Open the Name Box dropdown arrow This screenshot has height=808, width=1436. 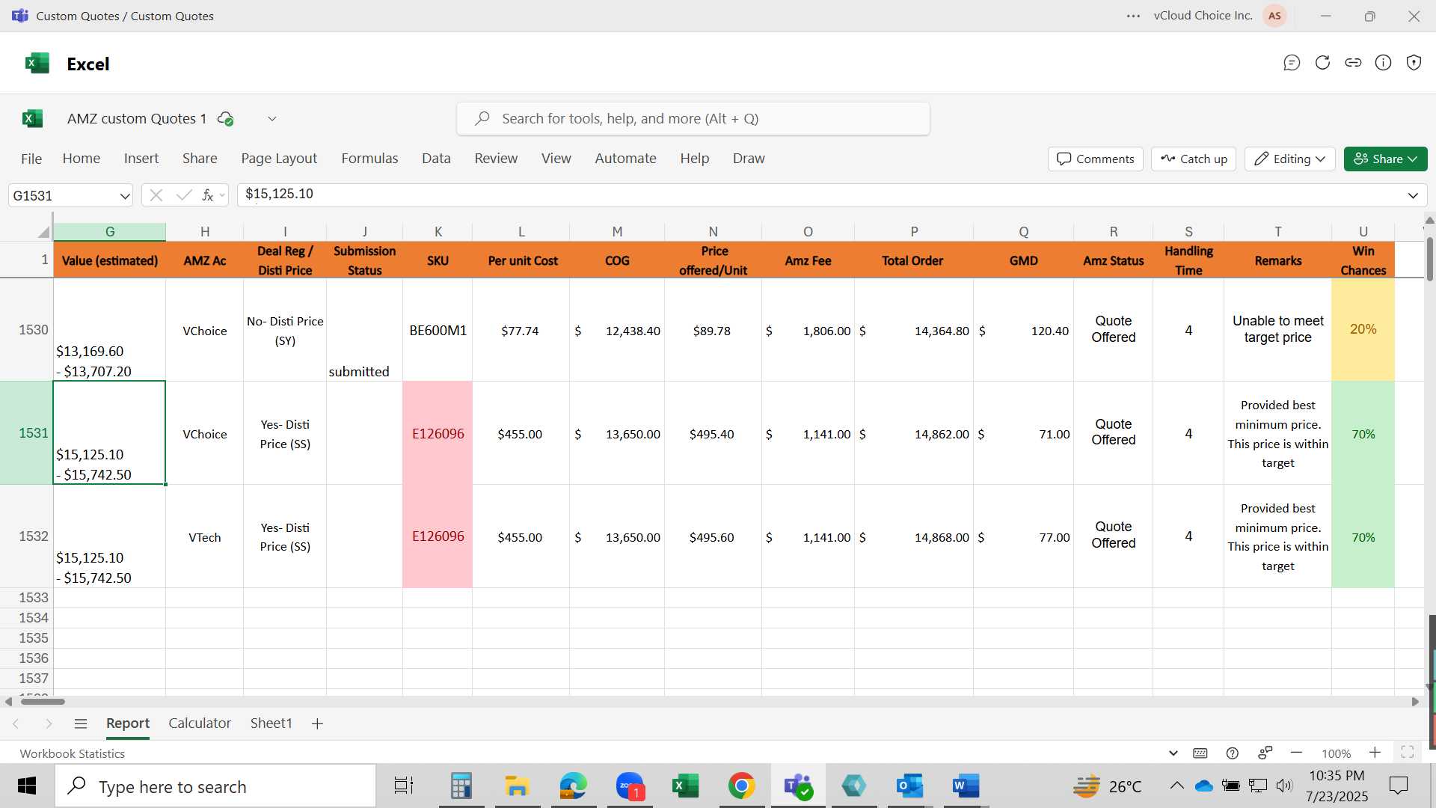coord(124,196)
